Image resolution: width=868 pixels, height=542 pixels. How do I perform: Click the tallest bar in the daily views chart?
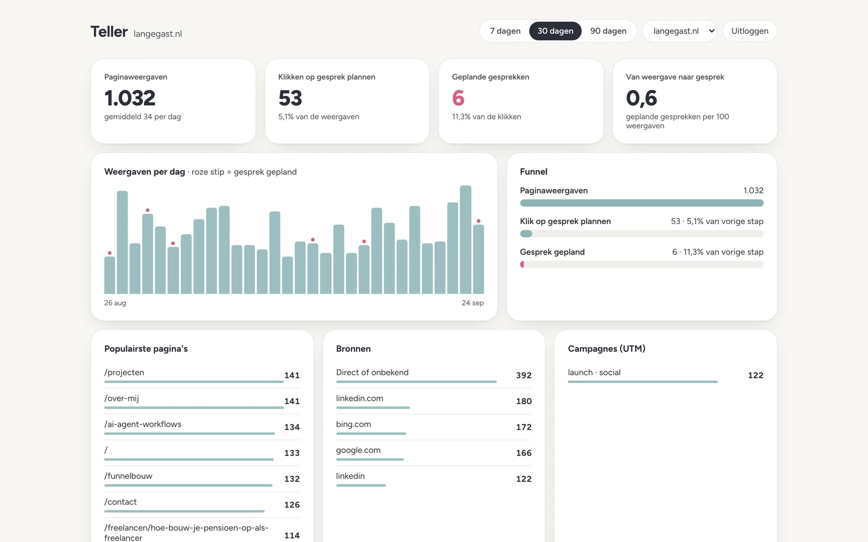tap(465, 240)
